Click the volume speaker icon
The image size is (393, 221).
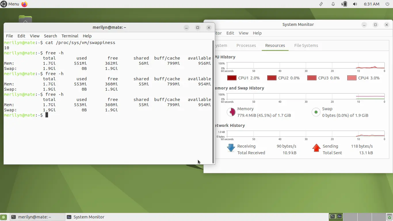[355, 4]
